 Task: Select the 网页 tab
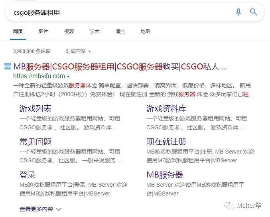(18, 32)
